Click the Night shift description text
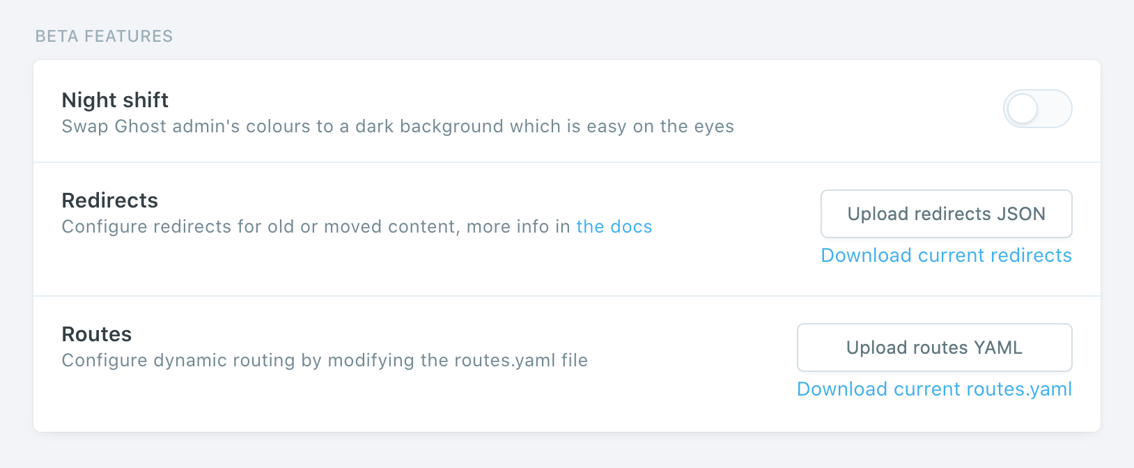Screen dimensions: 1134x468 point(397,127)
